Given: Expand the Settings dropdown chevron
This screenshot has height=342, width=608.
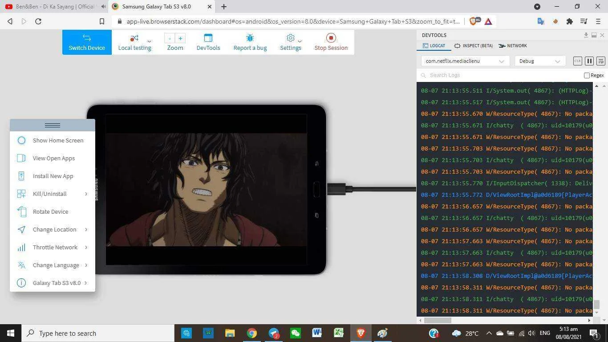Looking at the screenshot, I should pyautogui.click(x=300, y=41).
